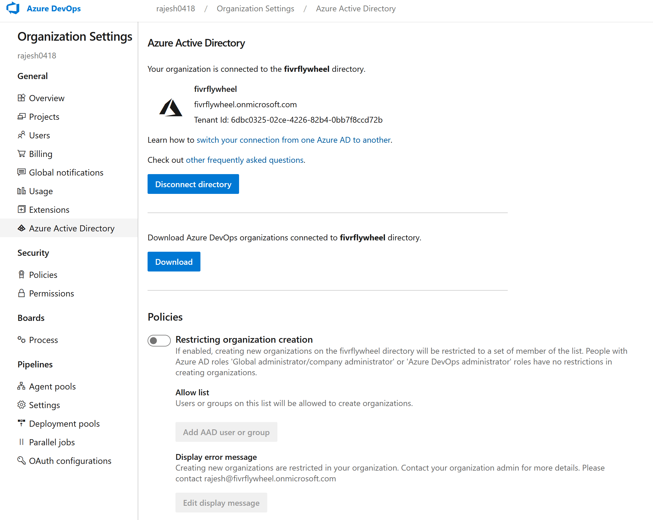Image resolution: width=653 pixels, height=520 pixels.
Task: Click the Usage bar chart icon
Action: pos(21,191)
